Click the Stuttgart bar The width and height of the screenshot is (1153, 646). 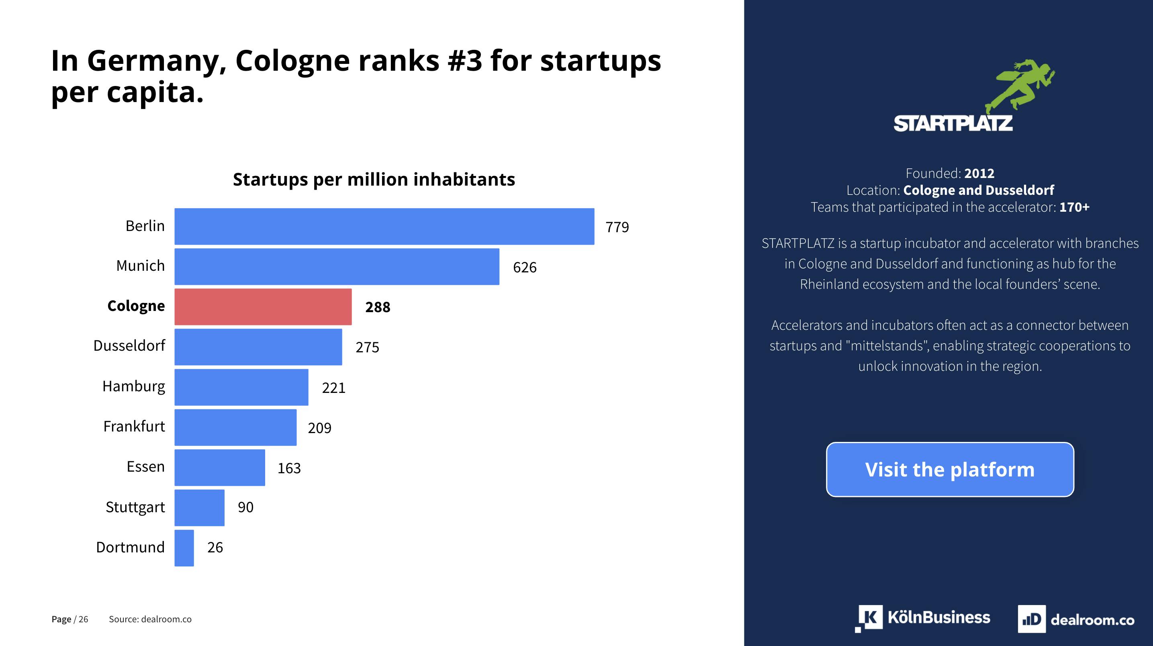click(200, 508)
